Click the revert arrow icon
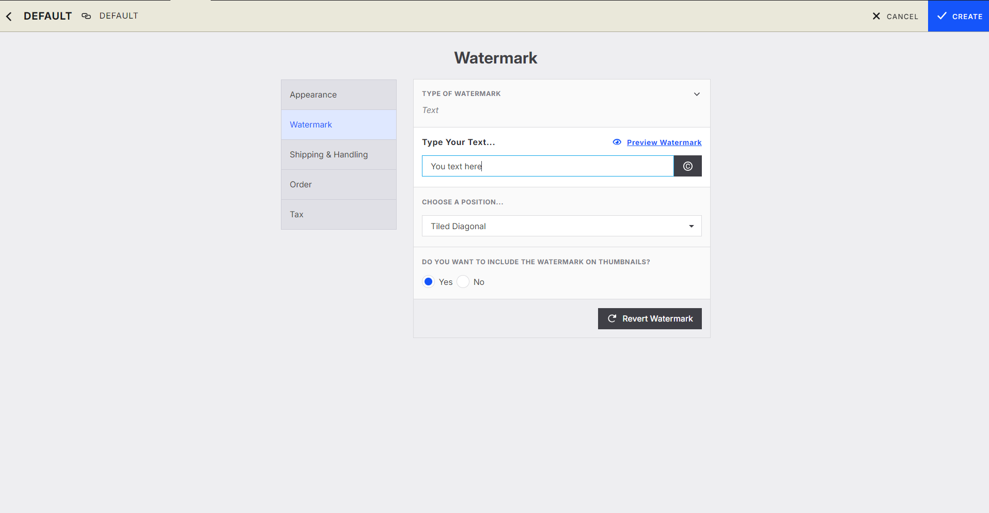The image size is (989, 513). [x=612, y=319]
